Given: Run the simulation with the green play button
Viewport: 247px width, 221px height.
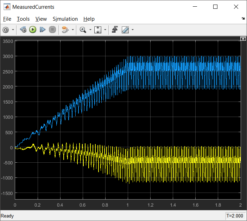Looking at the screenshot, I should point(33,30).
